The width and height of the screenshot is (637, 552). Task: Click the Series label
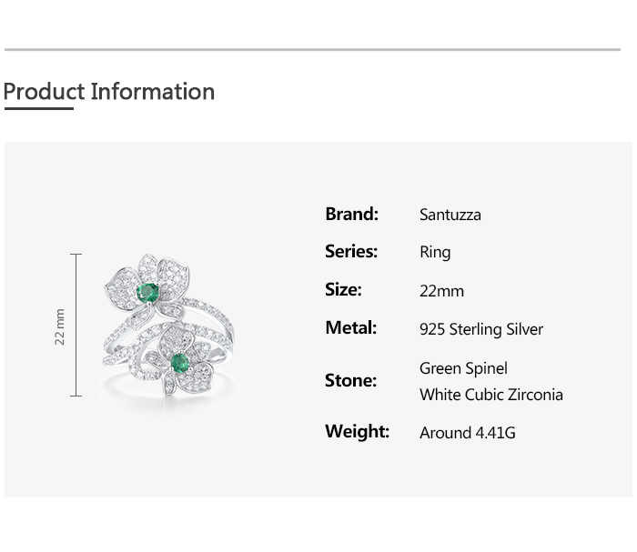[x=350, y=252]
